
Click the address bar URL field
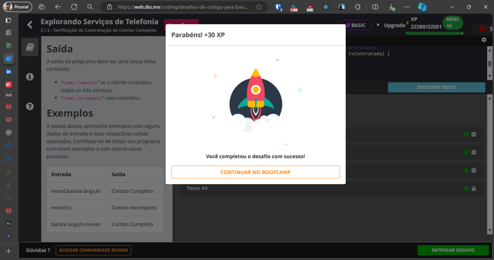pyautogui.click(x=183, y=7)
